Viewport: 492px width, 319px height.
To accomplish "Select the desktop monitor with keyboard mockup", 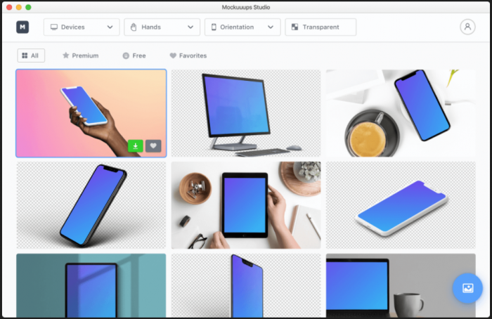I will pyautogui.click(x=246, y=113).
